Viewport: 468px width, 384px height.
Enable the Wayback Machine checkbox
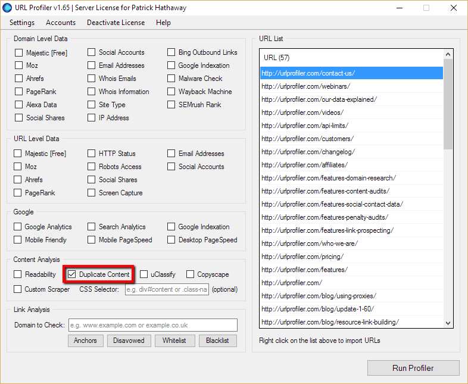[x=171, y=92]
